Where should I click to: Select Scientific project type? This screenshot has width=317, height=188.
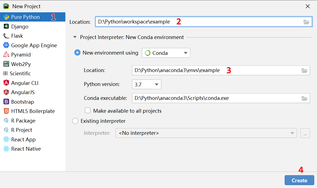pos(33,73)
